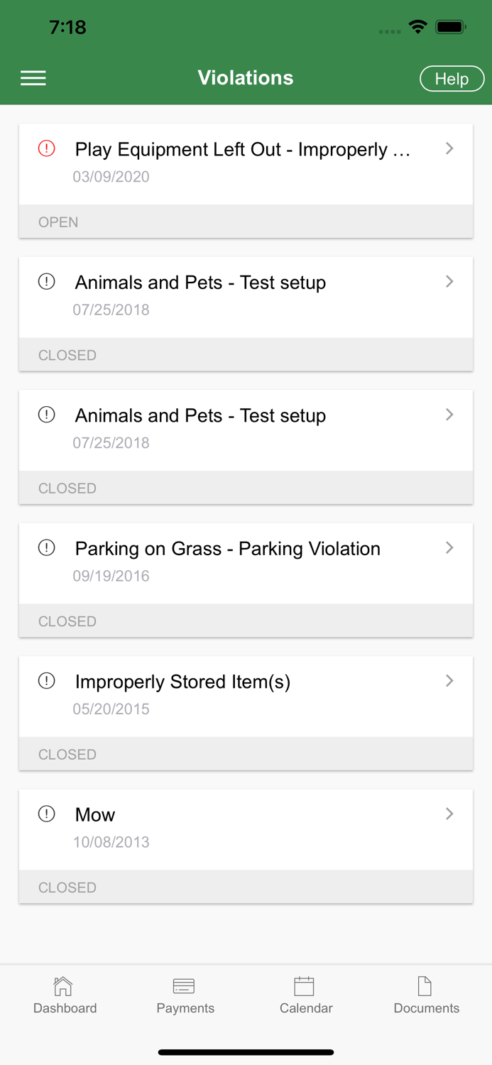
Task: Expand Play Equipment Left Out violation chevron
Action: [x=449, y=148]
